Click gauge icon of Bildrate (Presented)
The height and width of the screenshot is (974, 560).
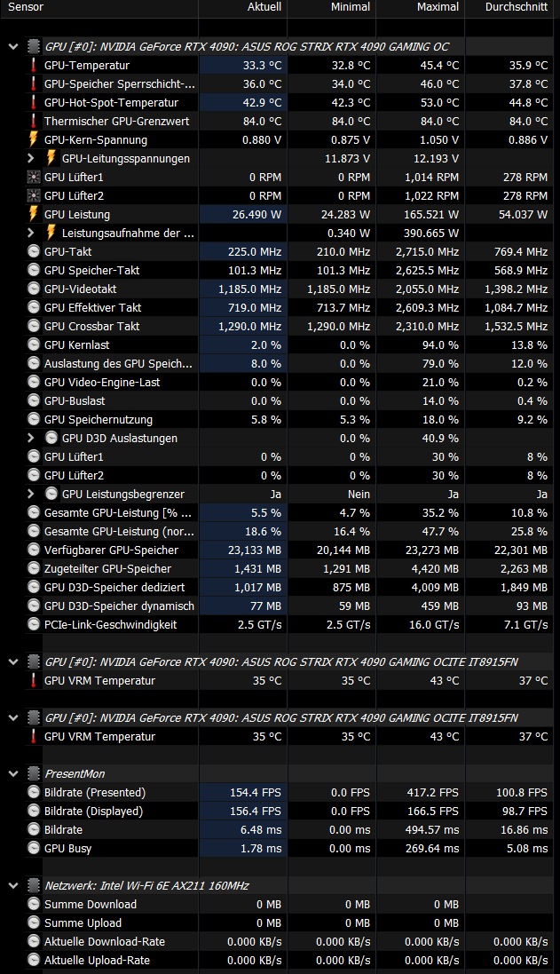click(34, 792)
